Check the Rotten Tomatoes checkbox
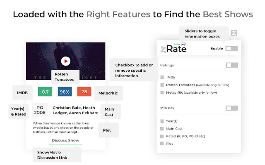265x165 pixels. pos(162,85)
